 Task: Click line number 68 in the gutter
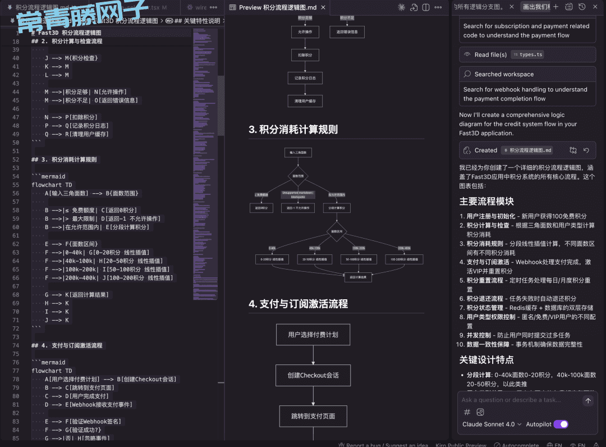16,295
